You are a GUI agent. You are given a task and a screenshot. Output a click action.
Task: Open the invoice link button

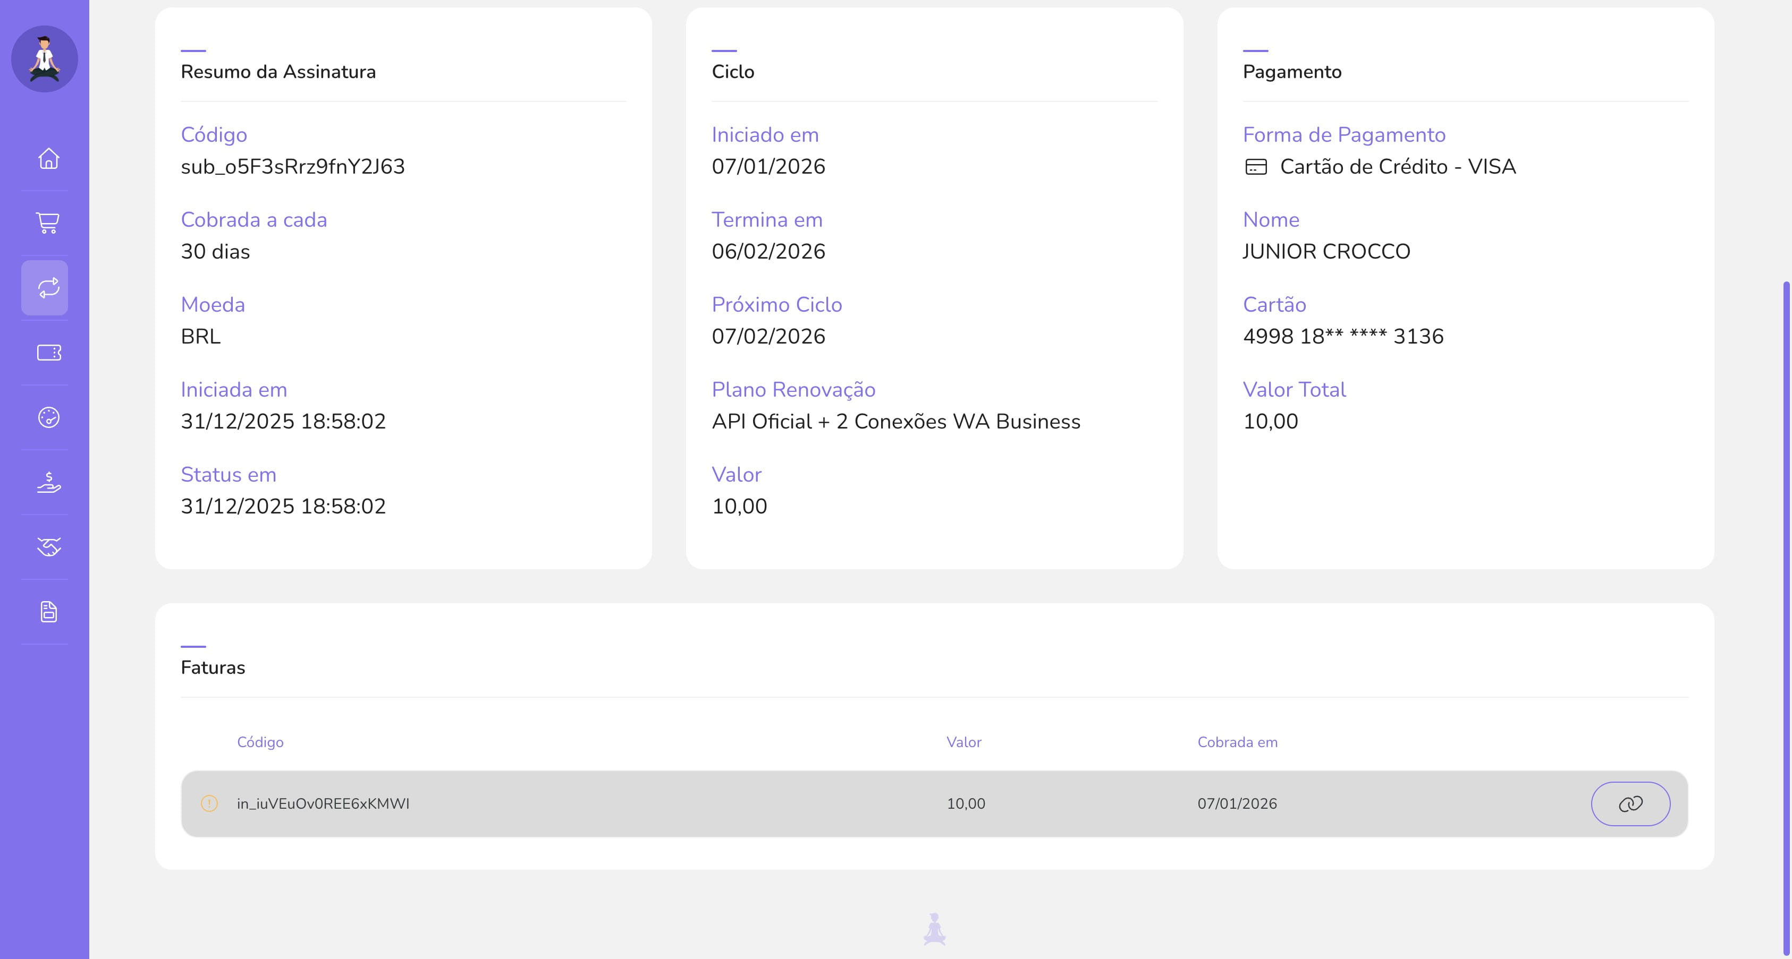(x=1630, y=803)
